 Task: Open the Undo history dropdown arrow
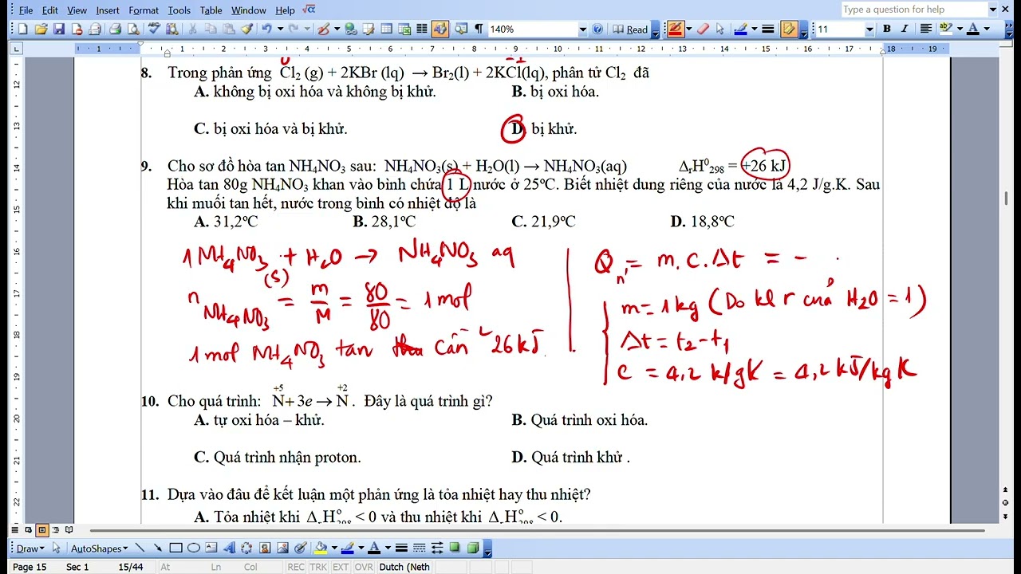tap(280, 29)
